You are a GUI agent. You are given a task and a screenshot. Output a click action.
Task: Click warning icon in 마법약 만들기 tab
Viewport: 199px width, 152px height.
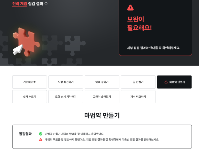(x=166, y=82)
